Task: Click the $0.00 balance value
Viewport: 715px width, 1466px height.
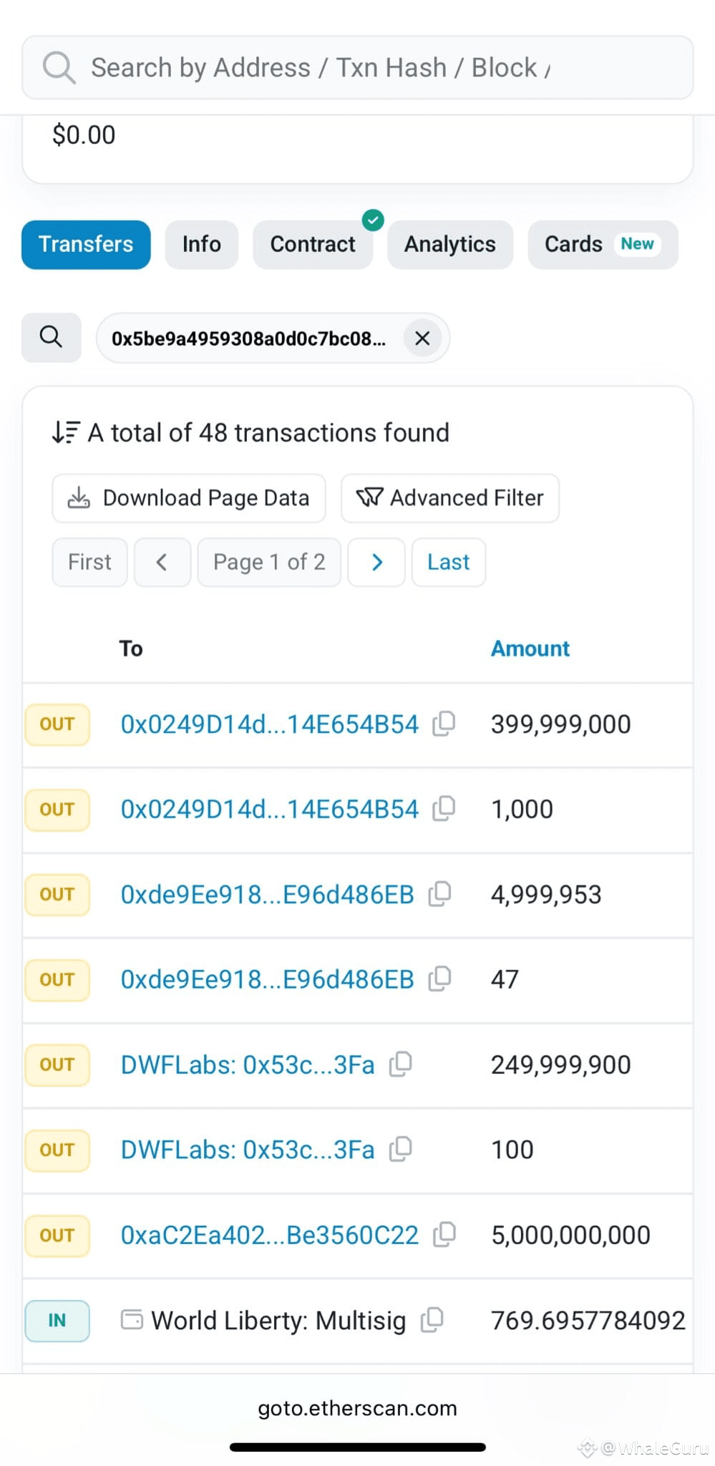Action: pyautogui.click(x=84, y=135)
